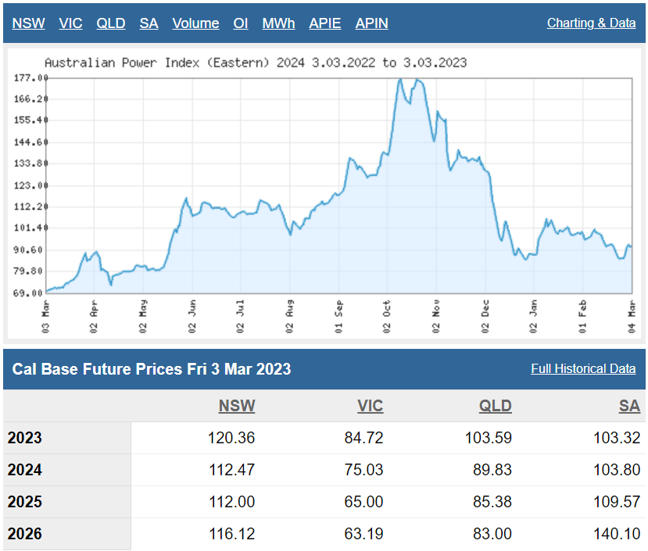Open Charting & Data link

(591, 23)
